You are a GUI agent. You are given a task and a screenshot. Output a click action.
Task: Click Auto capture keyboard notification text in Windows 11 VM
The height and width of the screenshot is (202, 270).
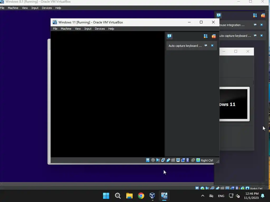click(185, 46)
